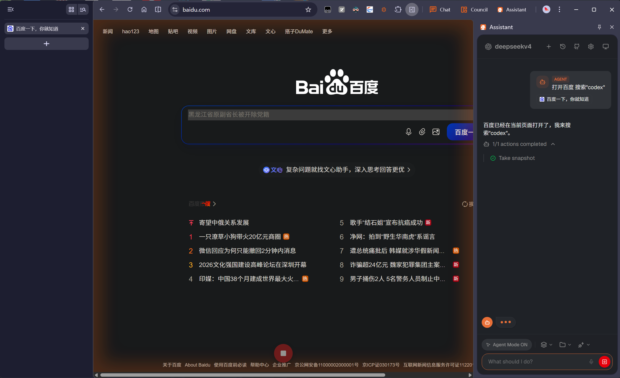Open the Council panel
This screenshot has width=620, height=378.
474,10
